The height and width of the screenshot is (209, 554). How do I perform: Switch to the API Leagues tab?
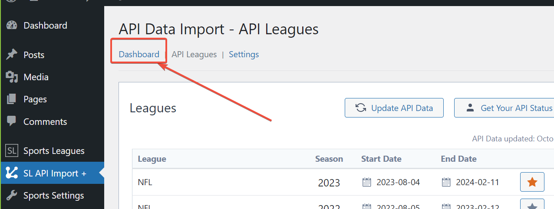(x=194, y=54)
